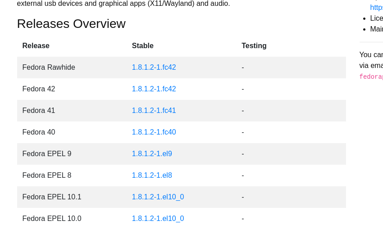The width and height of the screenshot is (383, 234).
Task: Click the 1.8.1.2-1.fc41 stable link
Action: click(154, 111)
